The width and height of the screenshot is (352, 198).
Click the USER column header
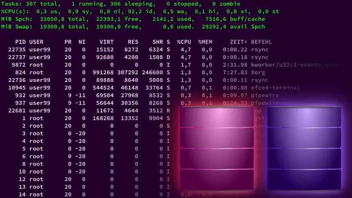(x=36, y=42)
